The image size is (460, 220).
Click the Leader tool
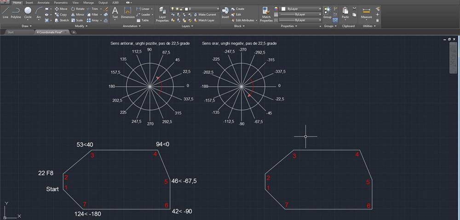click(143, 15)
